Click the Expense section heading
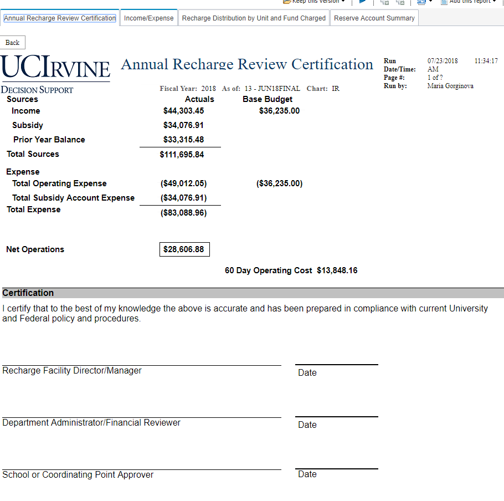 click(23, 172)
